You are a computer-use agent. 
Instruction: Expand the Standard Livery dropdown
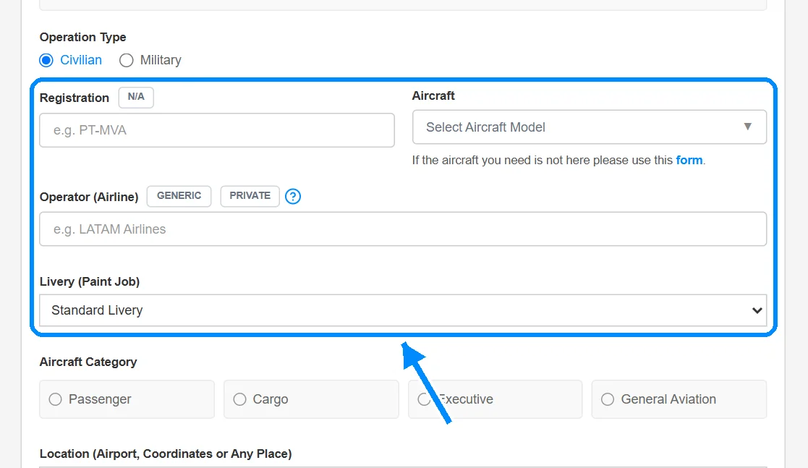pyautogui.click(x=403, y=310)
